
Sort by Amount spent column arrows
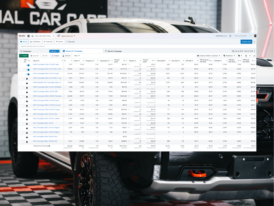[x=124, y=61]
